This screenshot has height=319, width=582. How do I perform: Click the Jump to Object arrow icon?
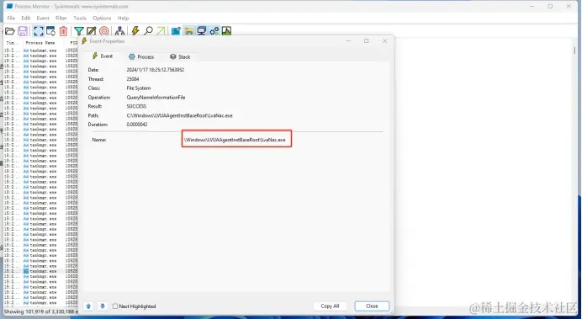(161, 31)
